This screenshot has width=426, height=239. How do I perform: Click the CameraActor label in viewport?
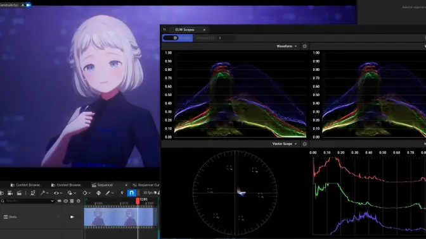[x=9, y=5]
